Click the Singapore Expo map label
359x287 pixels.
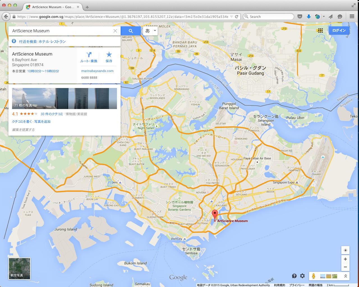point(284,182)
